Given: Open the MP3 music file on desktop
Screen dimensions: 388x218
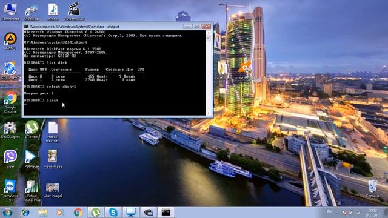Looking at the screenshot, I should [53, 12].
